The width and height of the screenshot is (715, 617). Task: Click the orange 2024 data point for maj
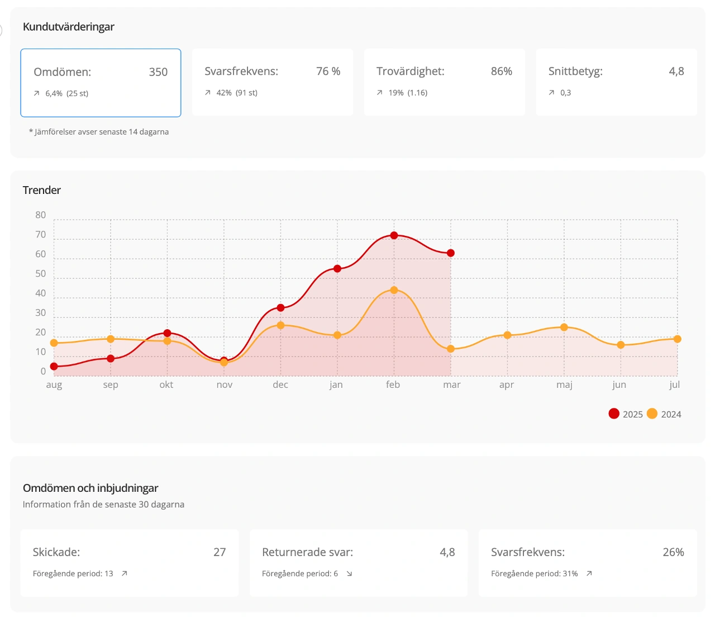[x=564, y=328]
